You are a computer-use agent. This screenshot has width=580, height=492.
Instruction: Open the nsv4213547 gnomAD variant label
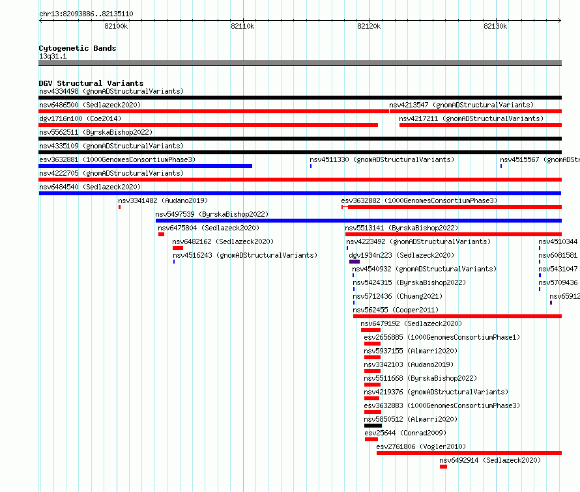click(x=461, y=105)
